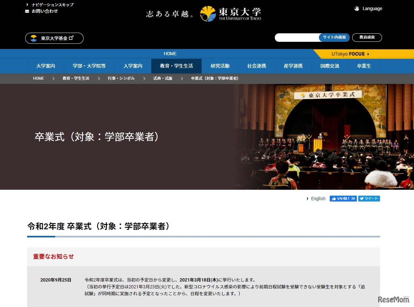Image resolution: width=414 pixels, height=307 pixels.
Task: Click the graduation ceremony hero photo
Action: [323, 137]
